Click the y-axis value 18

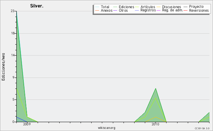13,33
